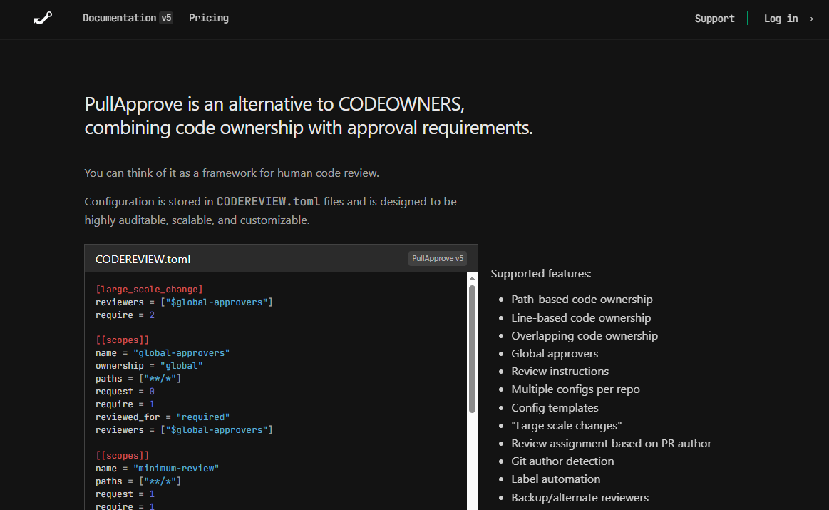
Task: Click the 'Backup/alternate reviewers' item
Action: pos(580,498)
